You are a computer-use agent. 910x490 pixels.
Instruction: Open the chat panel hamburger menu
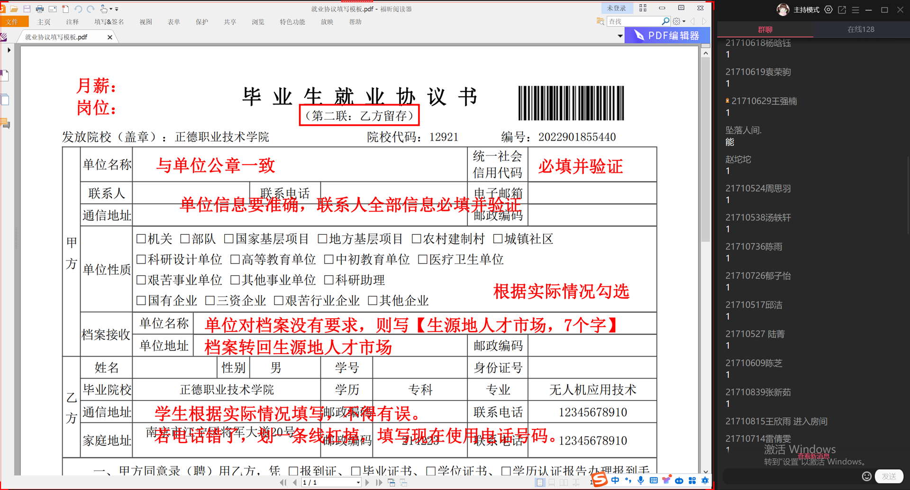point(855,9)
